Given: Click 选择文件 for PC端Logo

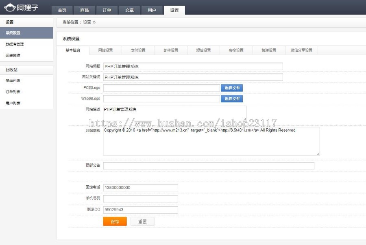Looking at the screenshot, I should click(232, 88).
